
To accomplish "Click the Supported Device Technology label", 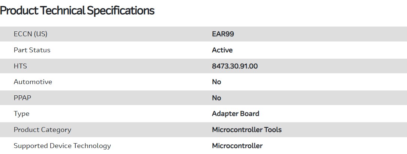I will [62, 146].
